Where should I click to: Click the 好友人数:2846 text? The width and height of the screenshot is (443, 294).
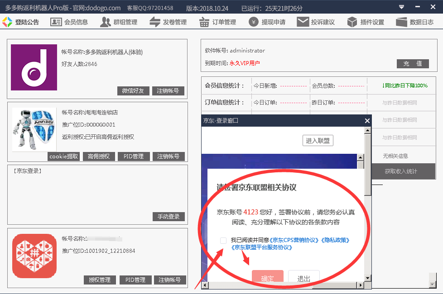click(x=79, y=64)
